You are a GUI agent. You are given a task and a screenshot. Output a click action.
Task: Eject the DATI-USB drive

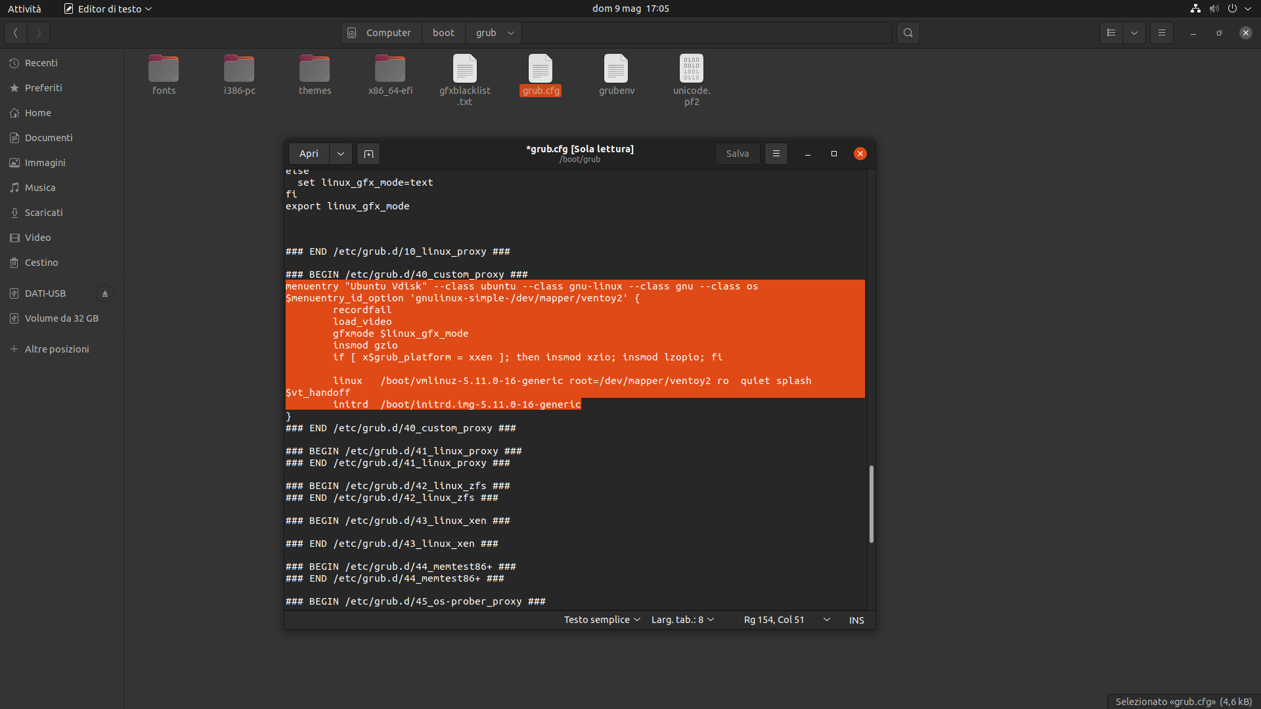(x=104, y=293)
